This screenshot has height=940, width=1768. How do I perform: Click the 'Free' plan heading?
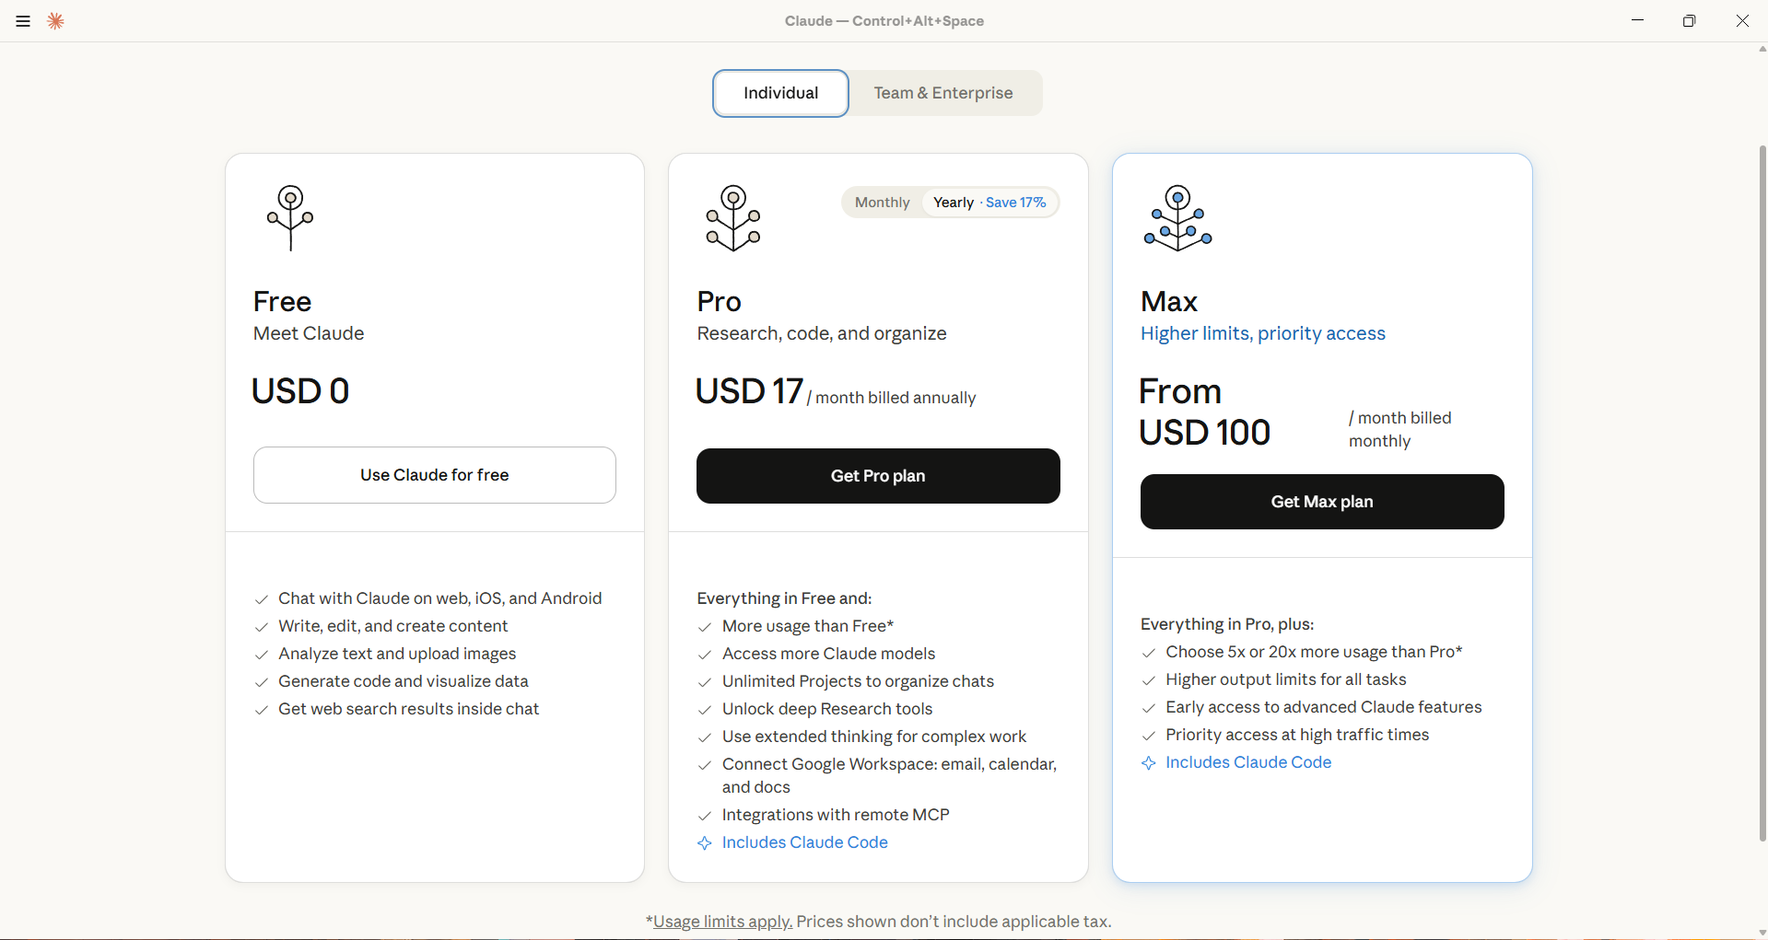(282, 301)
